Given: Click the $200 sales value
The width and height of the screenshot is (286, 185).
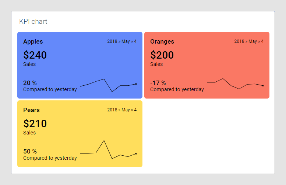Looking at the screenshot, I should click(x=162, y=55).
